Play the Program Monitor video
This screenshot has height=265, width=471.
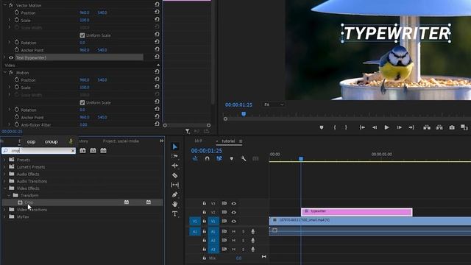coord(386,127)
